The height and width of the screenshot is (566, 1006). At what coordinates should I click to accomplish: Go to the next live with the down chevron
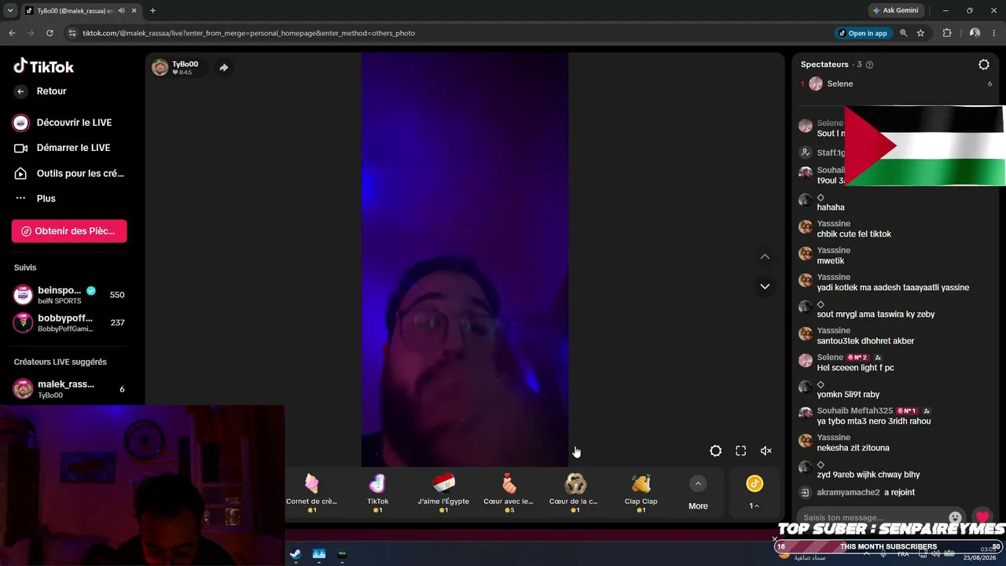tap(765, 286)
